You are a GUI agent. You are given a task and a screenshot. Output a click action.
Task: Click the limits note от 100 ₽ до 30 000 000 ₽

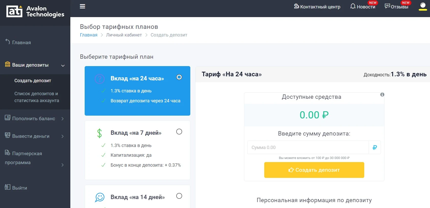314,158
